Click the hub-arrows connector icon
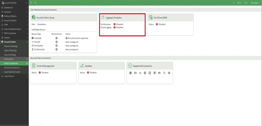 tap(150, 73)
